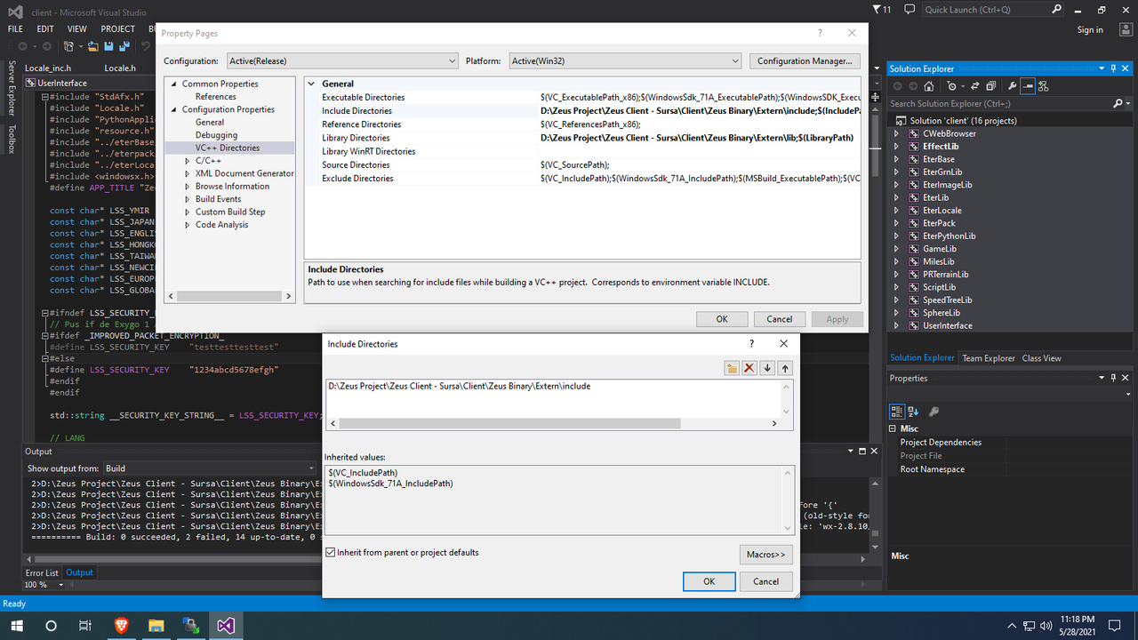Click the Search Solution Explorer field
The height and width of the screenshot is (640, 1138).
(x=999, y=104)
